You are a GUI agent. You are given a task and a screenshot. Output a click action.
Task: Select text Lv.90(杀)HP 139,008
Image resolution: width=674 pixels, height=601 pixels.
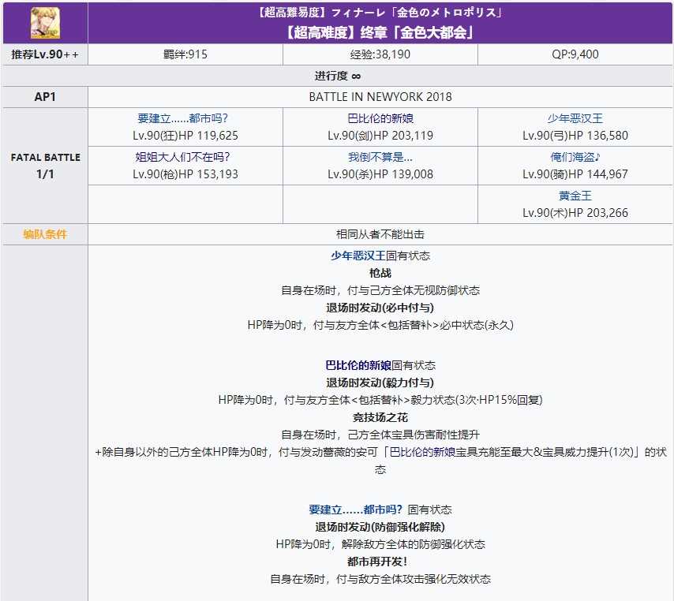380,174
